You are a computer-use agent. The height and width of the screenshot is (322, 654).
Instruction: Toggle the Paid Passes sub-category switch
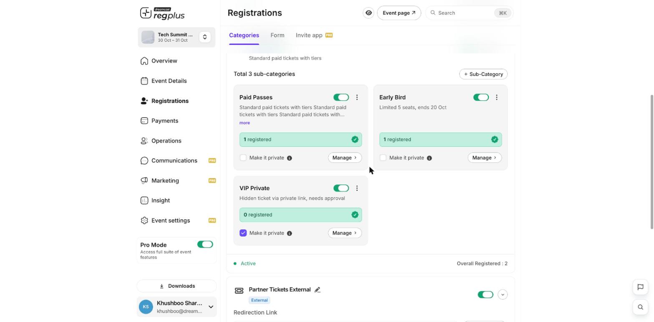(x=341, y=97)
